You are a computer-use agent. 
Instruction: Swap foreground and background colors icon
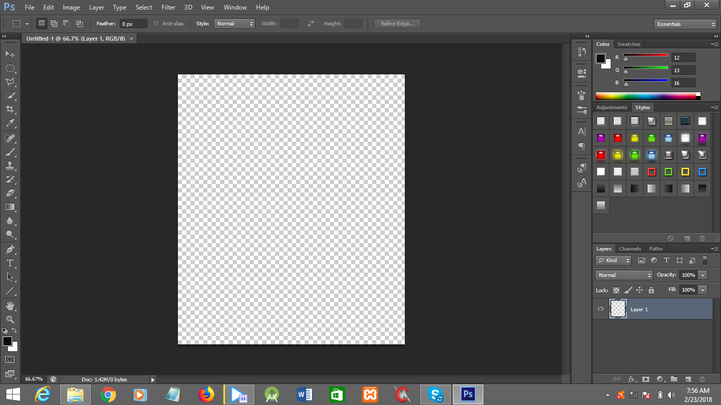15,331
